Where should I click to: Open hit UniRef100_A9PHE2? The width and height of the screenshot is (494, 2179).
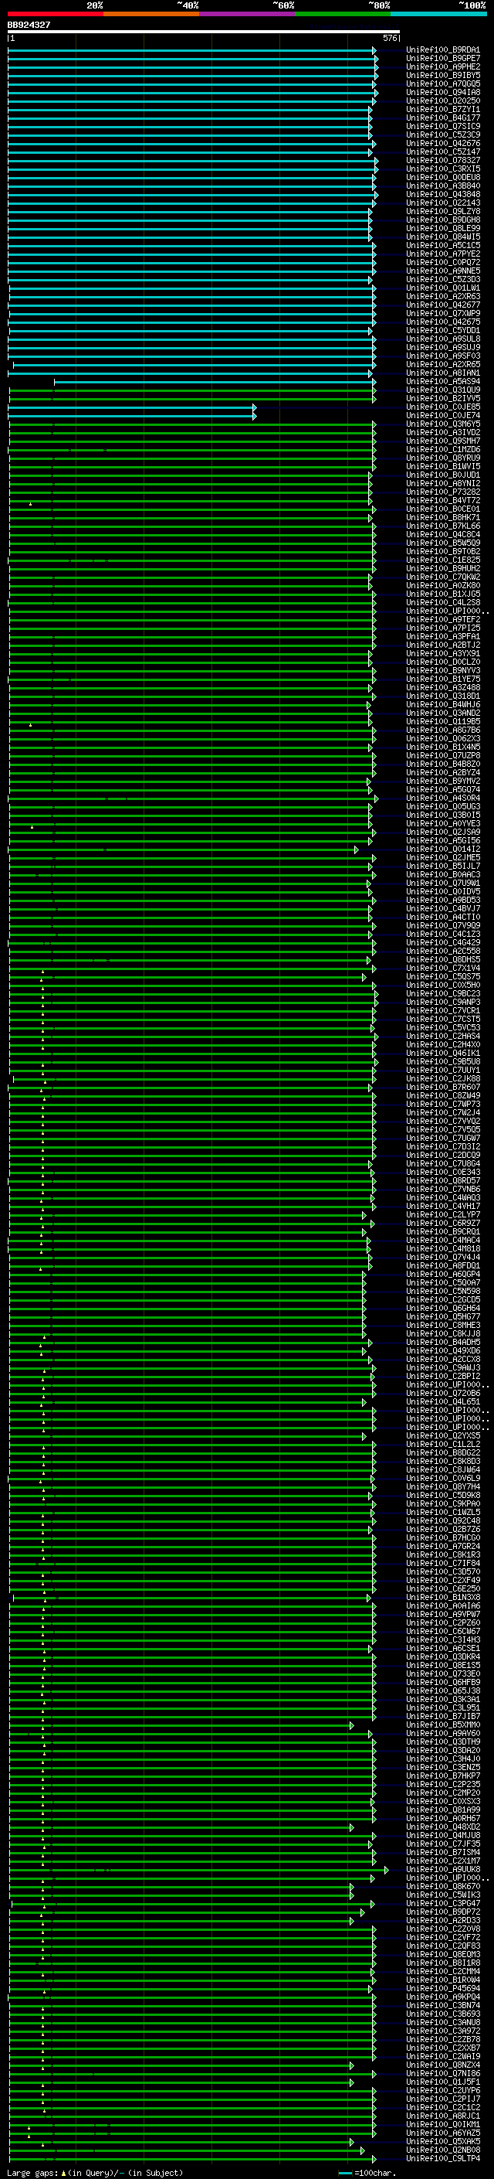coord(443,66)
